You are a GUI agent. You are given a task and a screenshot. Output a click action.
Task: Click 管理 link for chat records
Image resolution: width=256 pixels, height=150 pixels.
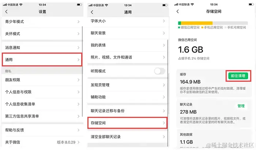click(x=241, y=106)
